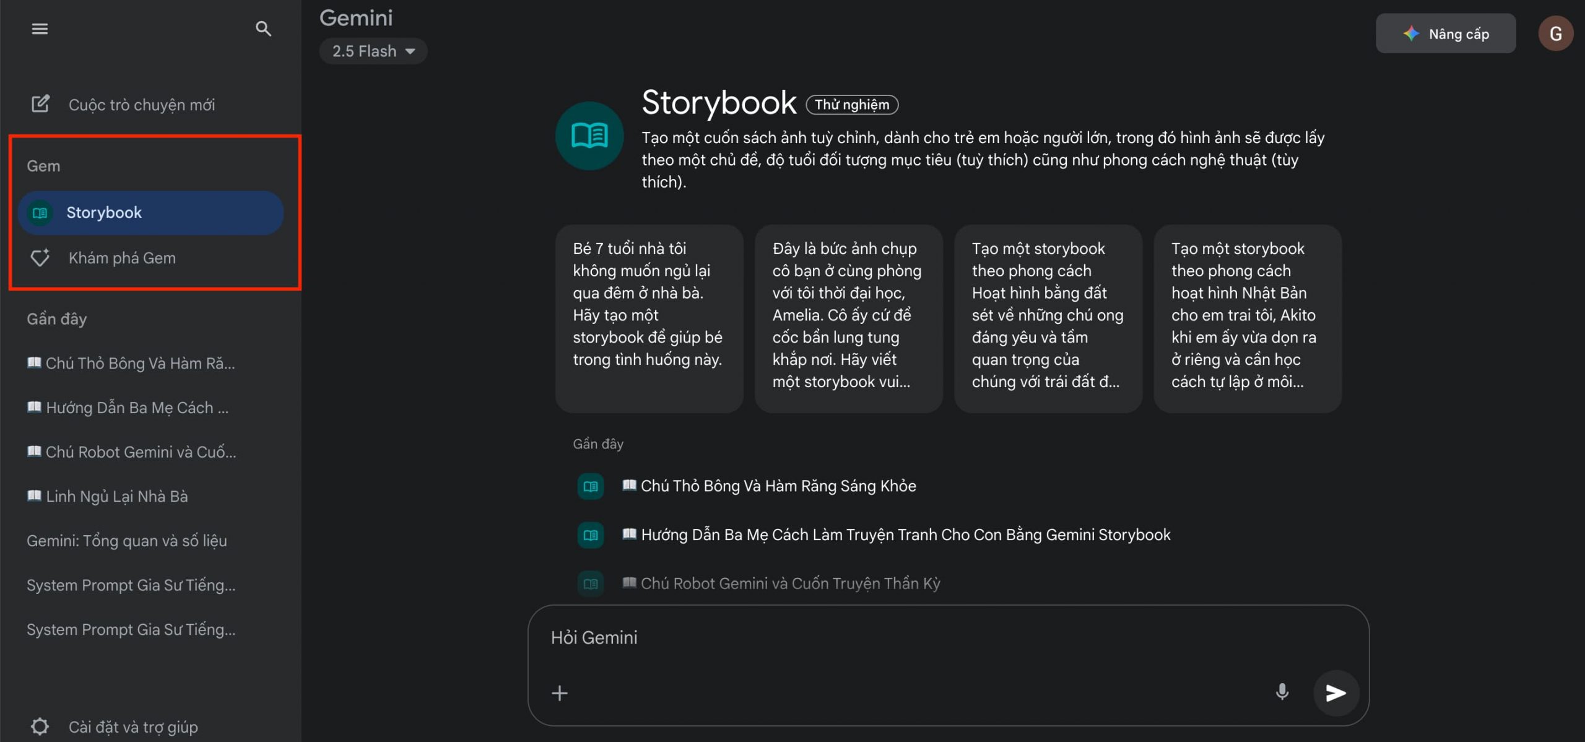The width and height of the screenshot is (1585, 742).
Task: Click the settings gear icon at sidebar bottom
Action: (x=40, y=727)
